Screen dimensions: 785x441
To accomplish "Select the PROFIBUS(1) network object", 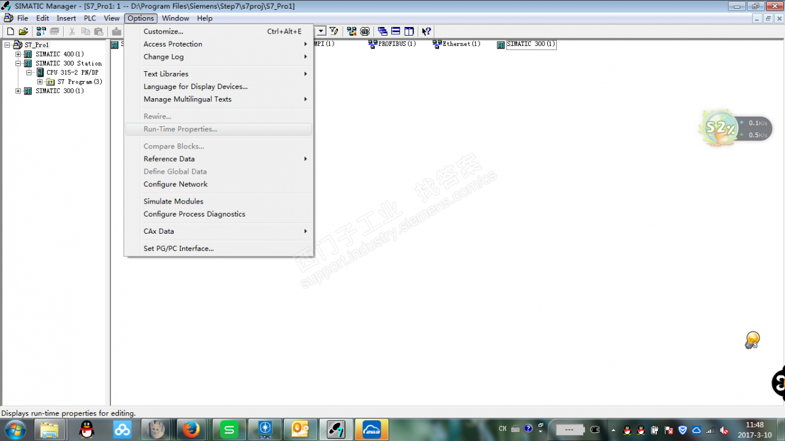I will (392, 44).
